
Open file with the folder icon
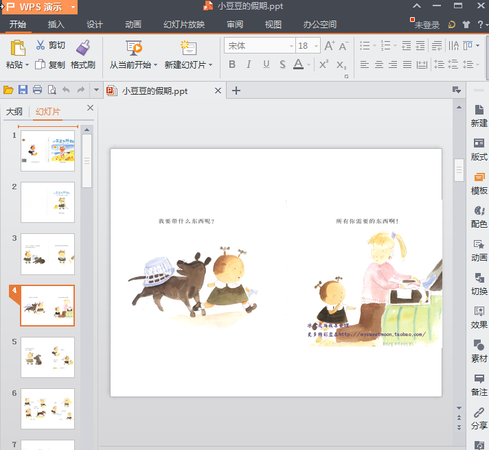(x=8, y=90)
